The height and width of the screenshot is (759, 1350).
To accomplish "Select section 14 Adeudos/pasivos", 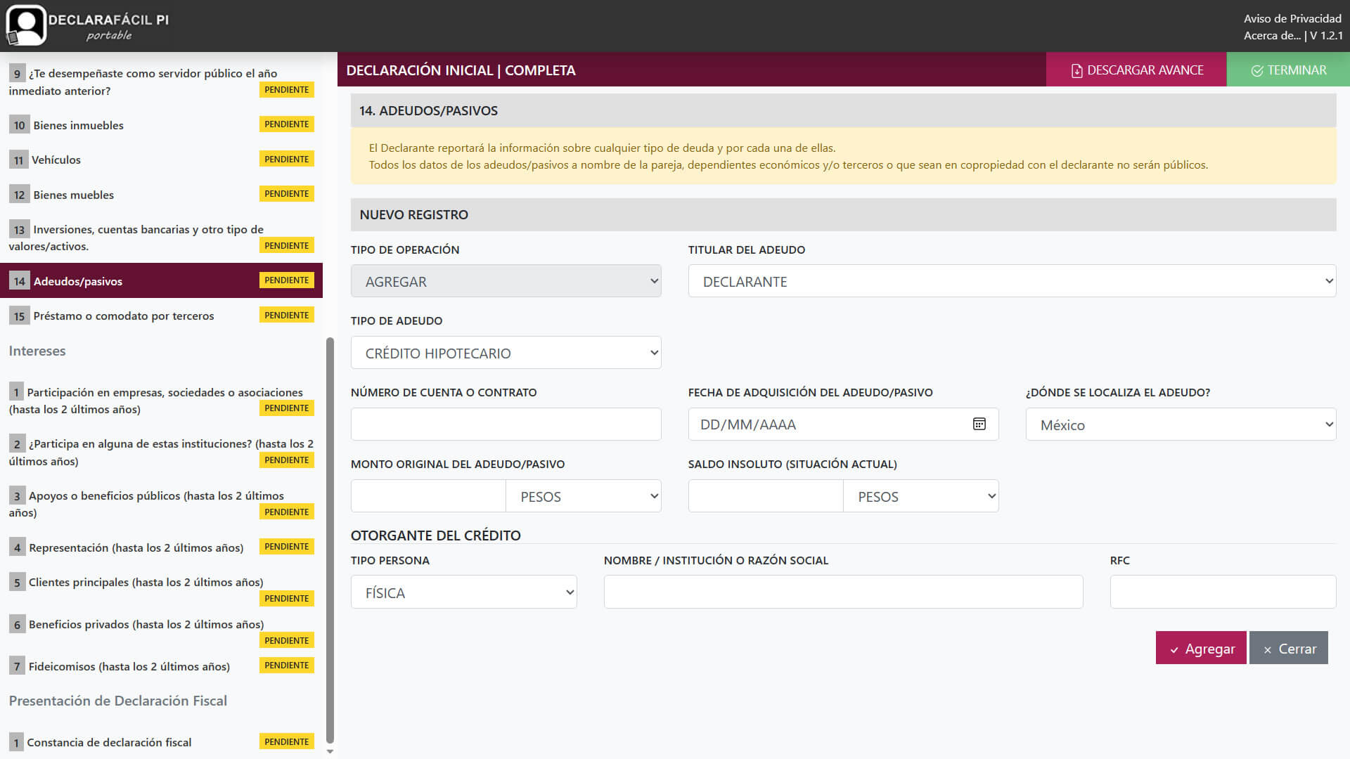I will click(161, 280).
